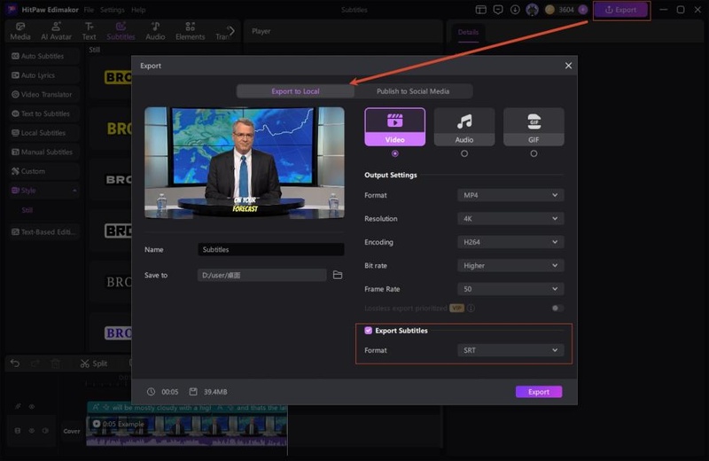Click the Example video clip on timeline
Viewport: 709px width, 461px height.
187,431
